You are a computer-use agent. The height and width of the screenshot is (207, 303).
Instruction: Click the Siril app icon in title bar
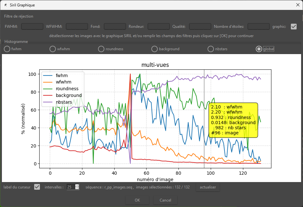(6, 5)
